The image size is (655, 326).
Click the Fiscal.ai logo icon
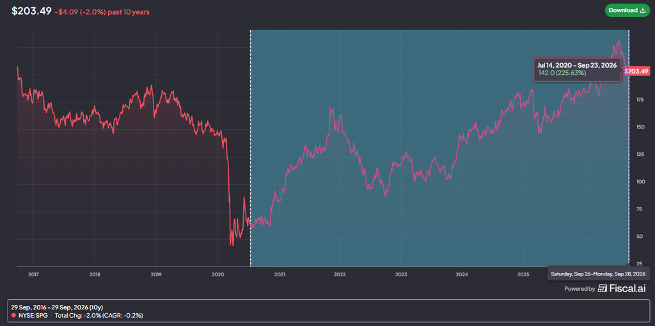[x=603, y=288]
